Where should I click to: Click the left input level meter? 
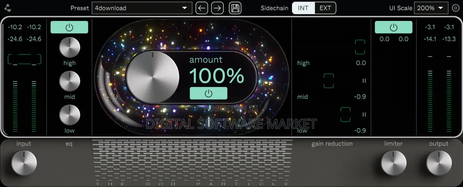click(x=15, y=106)
